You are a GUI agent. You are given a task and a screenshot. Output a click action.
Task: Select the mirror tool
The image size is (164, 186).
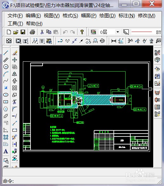click(15, 74)
